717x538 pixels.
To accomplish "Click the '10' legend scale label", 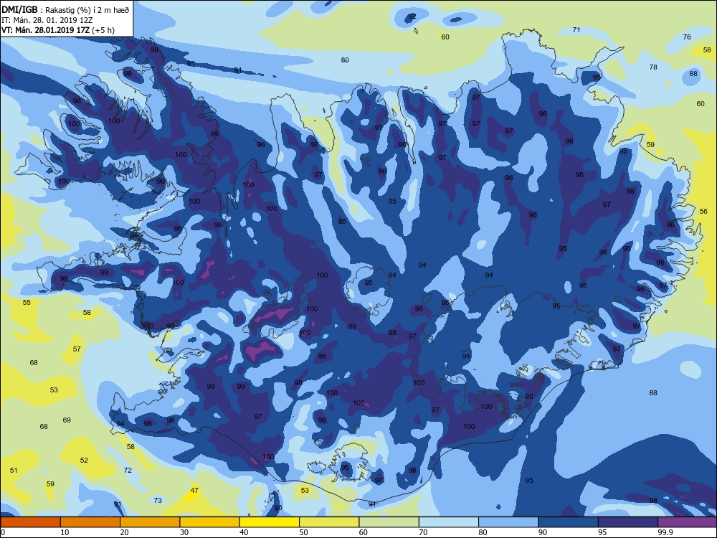I will pyautogui.click(x=65, y=532).
